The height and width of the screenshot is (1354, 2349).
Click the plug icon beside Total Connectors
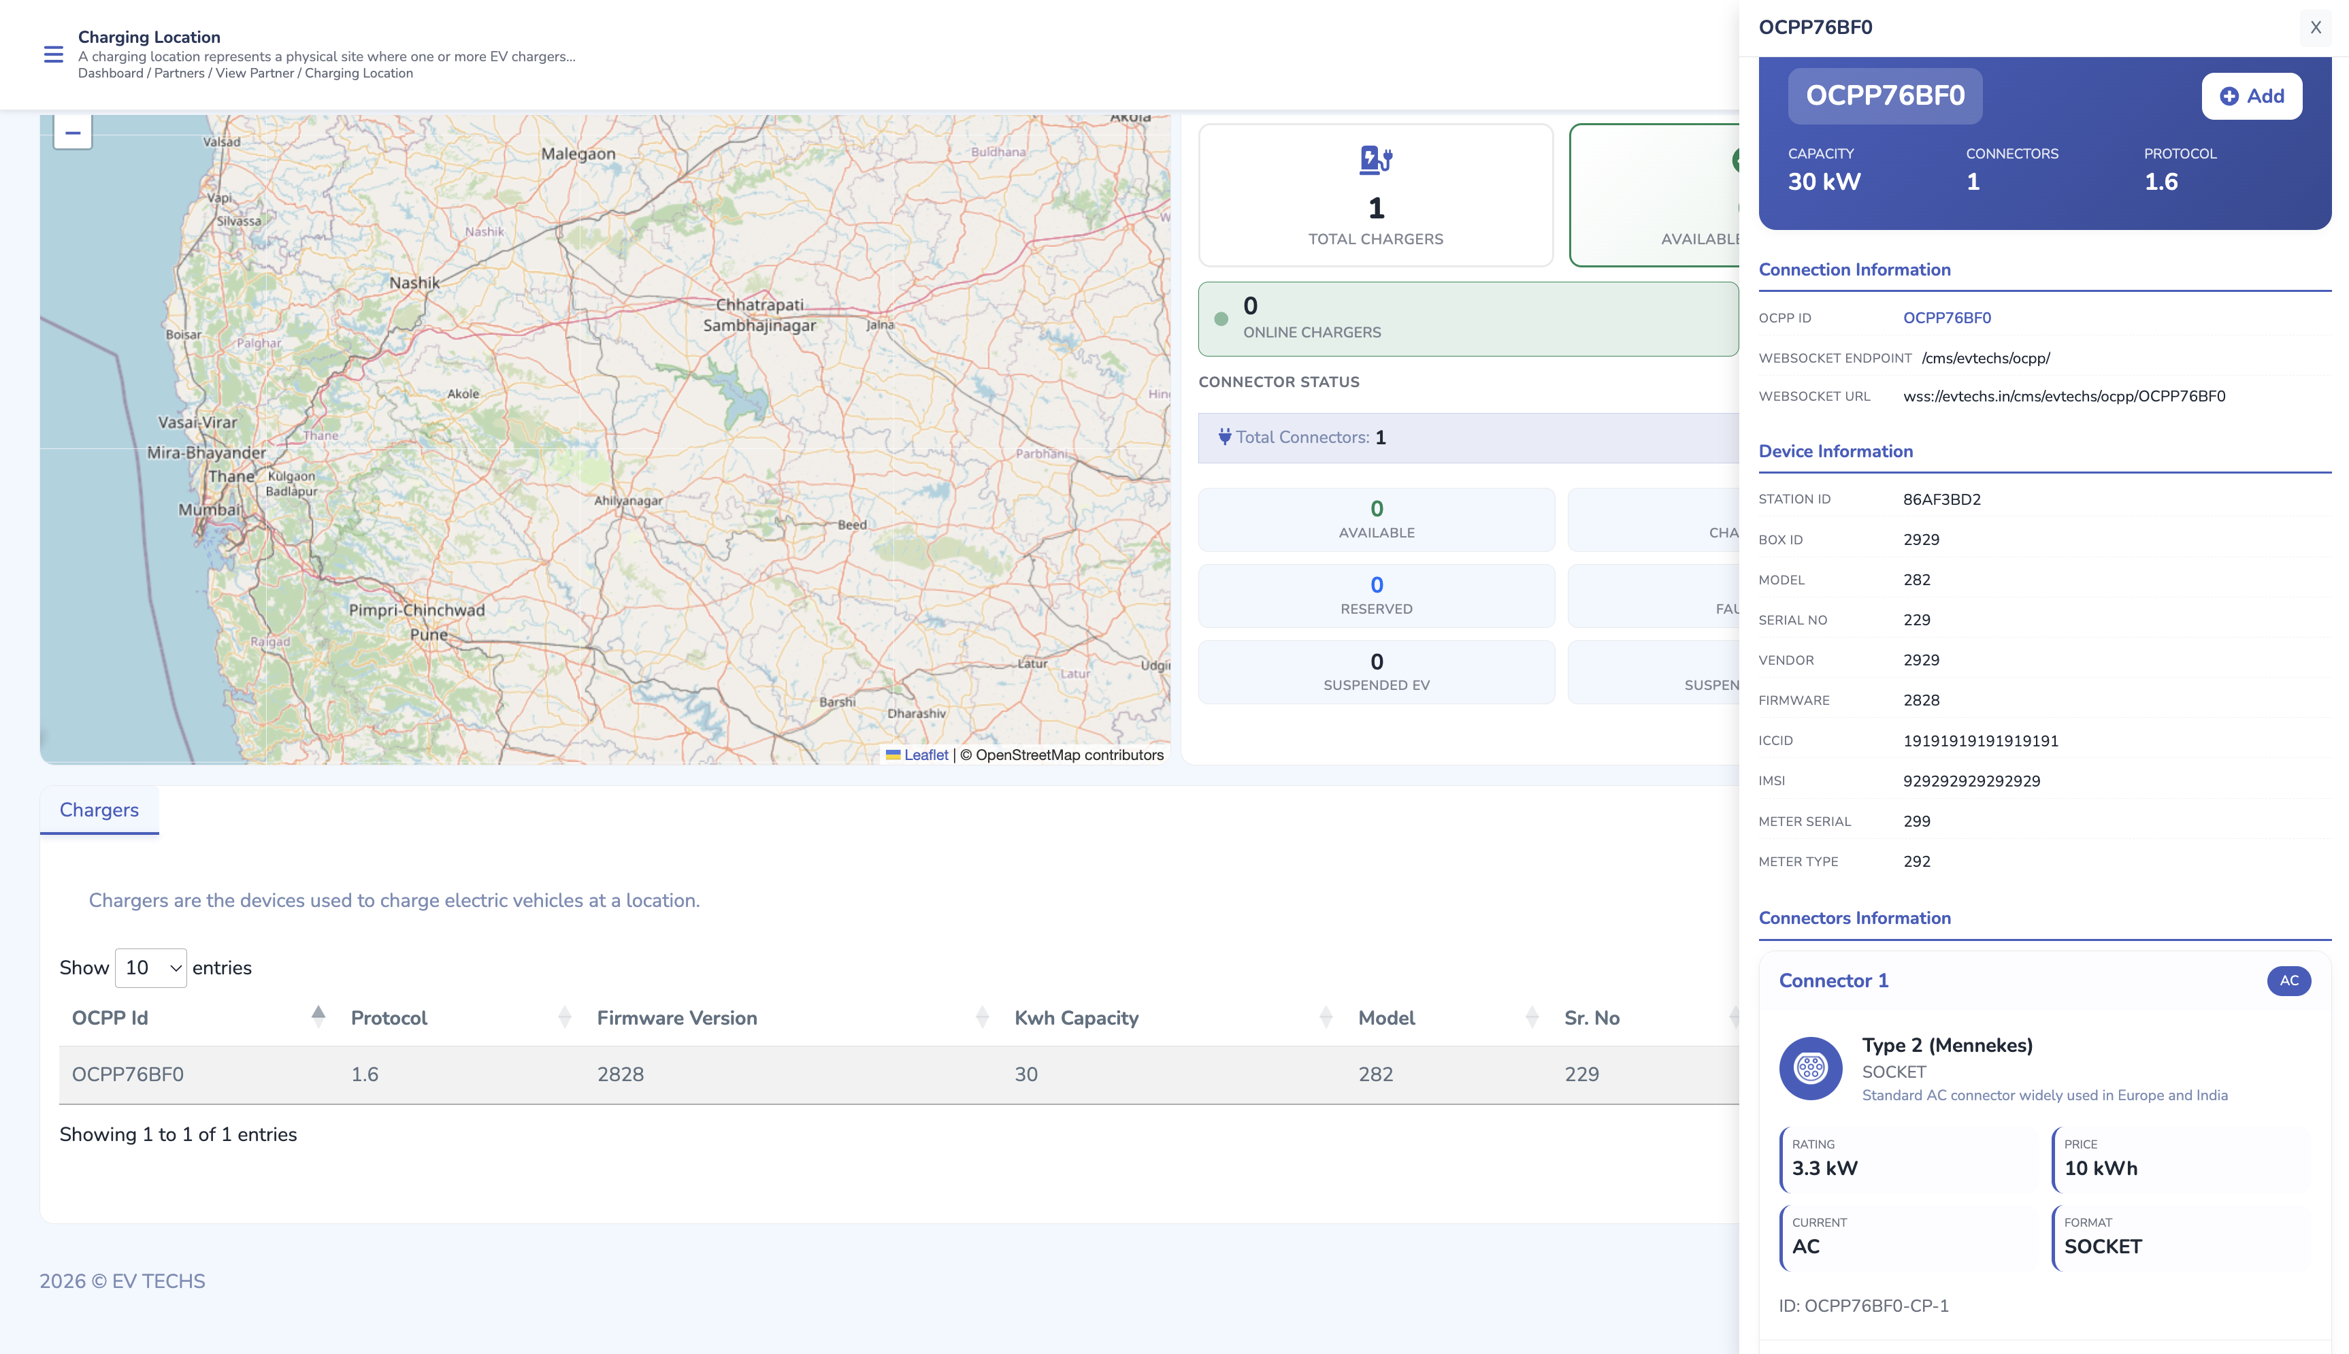coord(1223,436)
